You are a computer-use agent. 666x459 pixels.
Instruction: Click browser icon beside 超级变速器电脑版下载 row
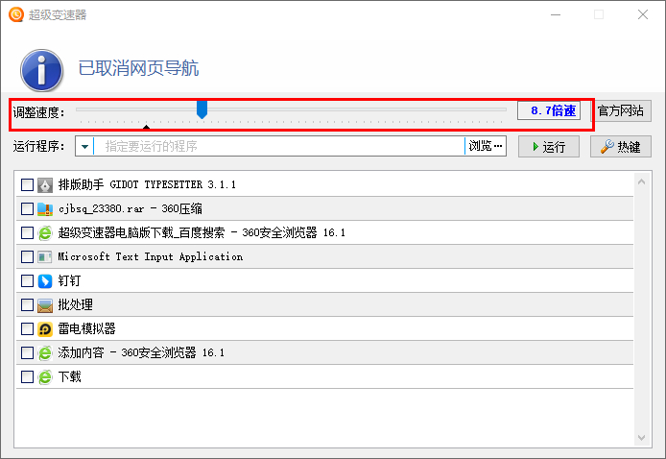click(x=45, y=233)
